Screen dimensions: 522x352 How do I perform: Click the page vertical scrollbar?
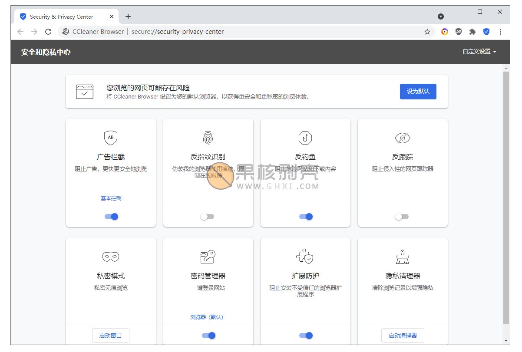tap(506, 195)
